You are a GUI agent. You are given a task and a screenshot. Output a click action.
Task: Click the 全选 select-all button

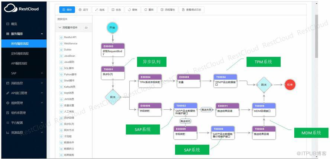(x=116, y=10)
